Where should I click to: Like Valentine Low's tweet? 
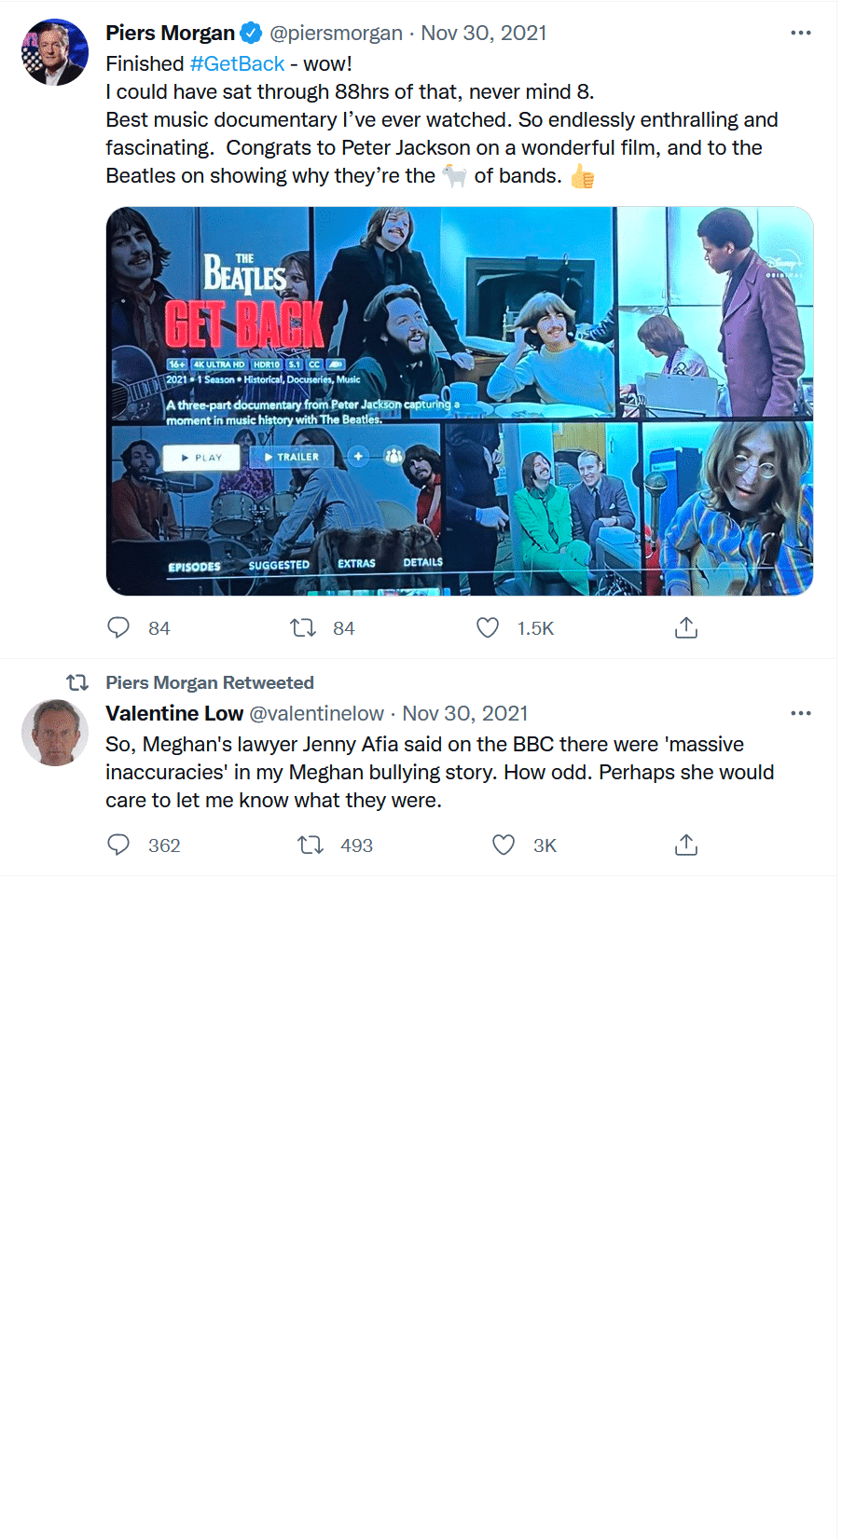click(x=504, y=845)
